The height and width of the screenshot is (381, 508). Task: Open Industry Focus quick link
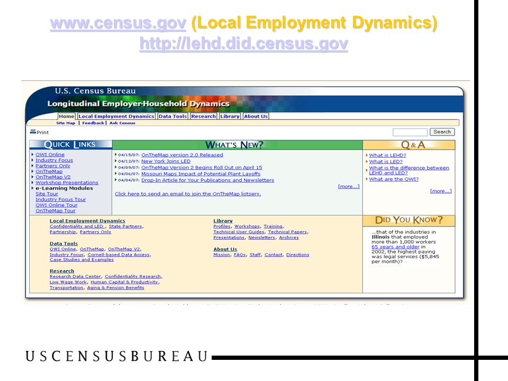click(54, 160)
